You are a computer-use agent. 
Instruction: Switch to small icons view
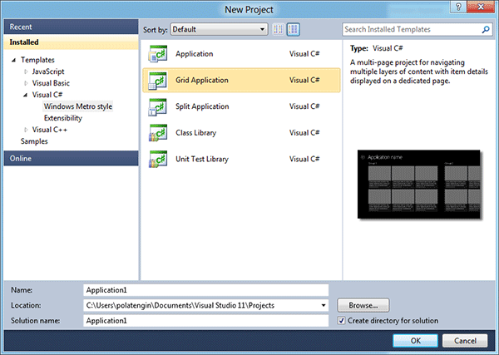278,30
